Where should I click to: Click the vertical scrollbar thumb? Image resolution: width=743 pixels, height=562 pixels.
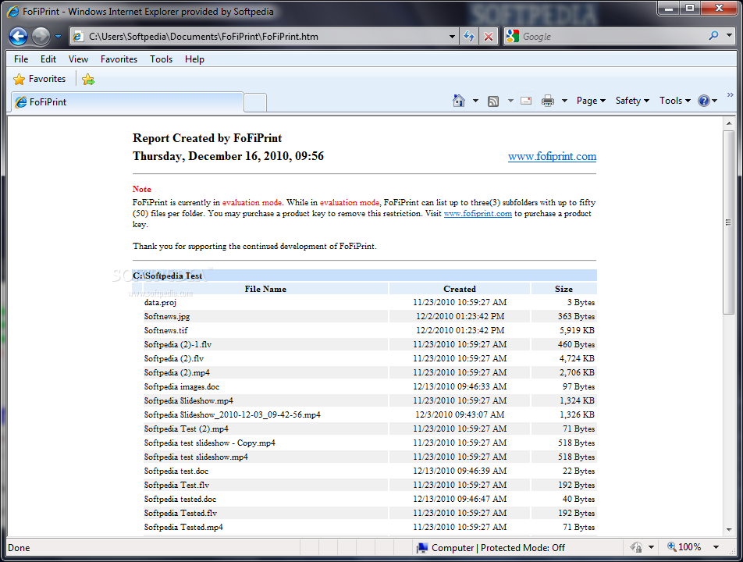[729, 222]
